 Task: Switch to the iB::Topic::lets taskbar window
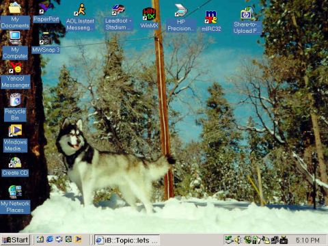point(126,240)
